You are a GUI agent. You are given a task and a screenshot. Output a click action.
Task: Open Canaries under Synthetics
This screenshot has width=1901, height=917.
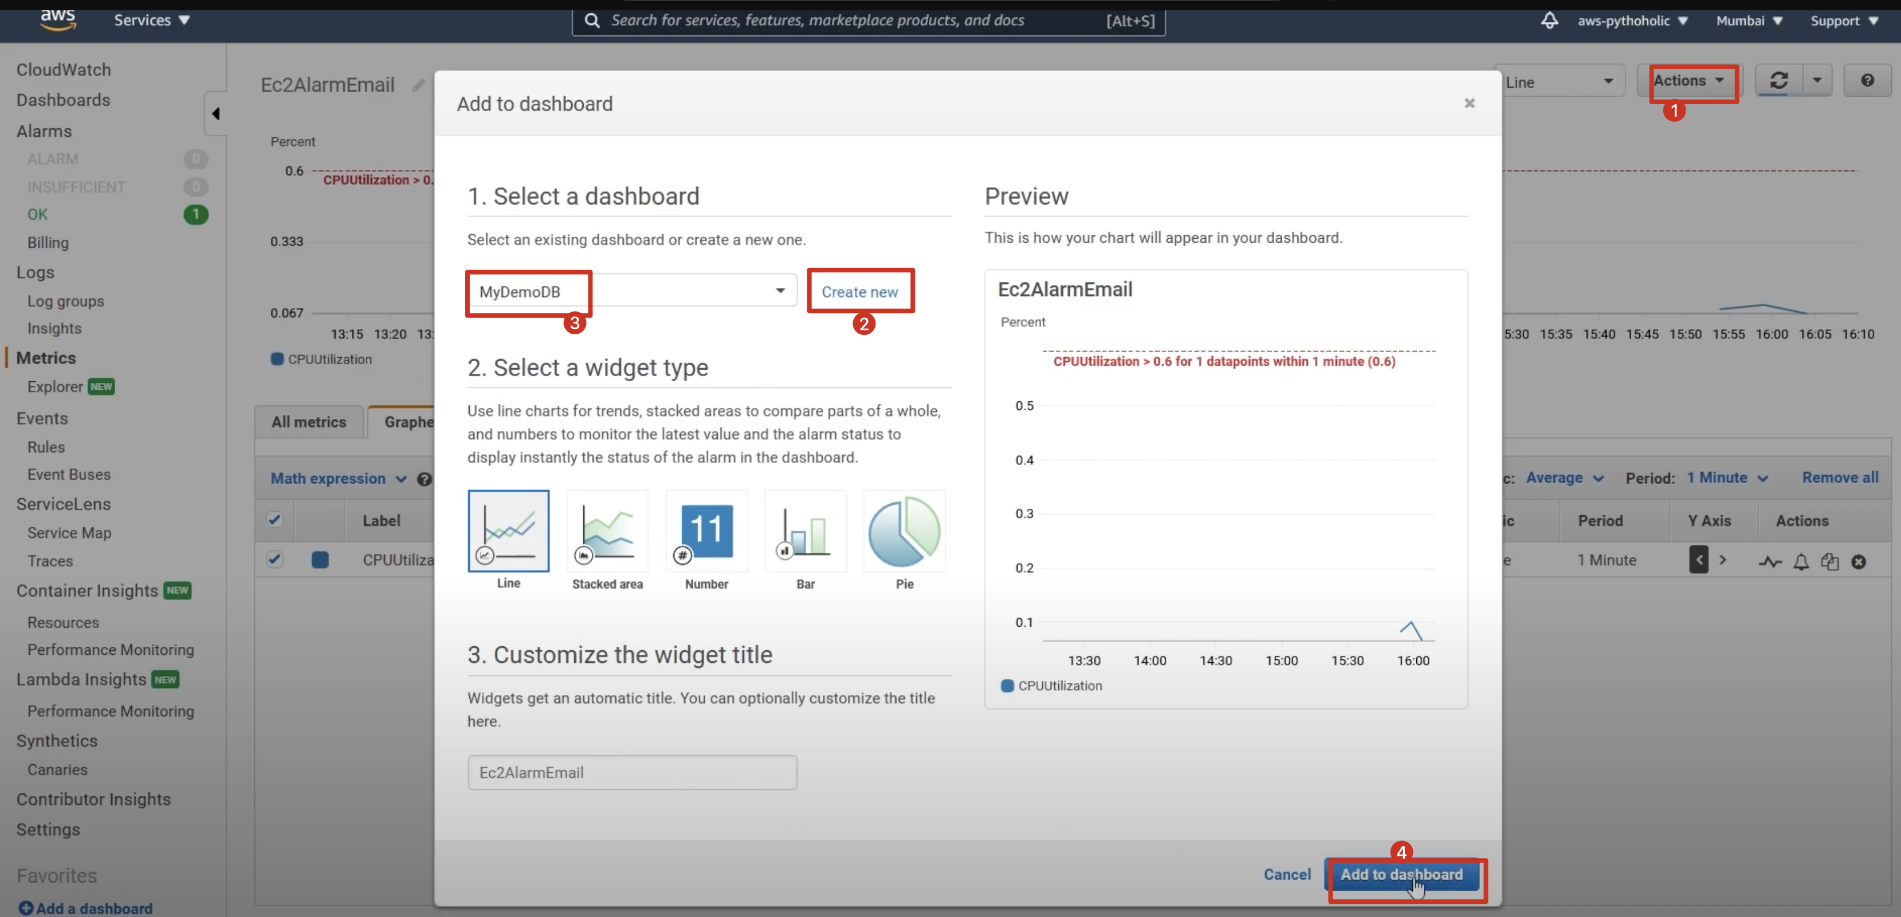(57, 769)
